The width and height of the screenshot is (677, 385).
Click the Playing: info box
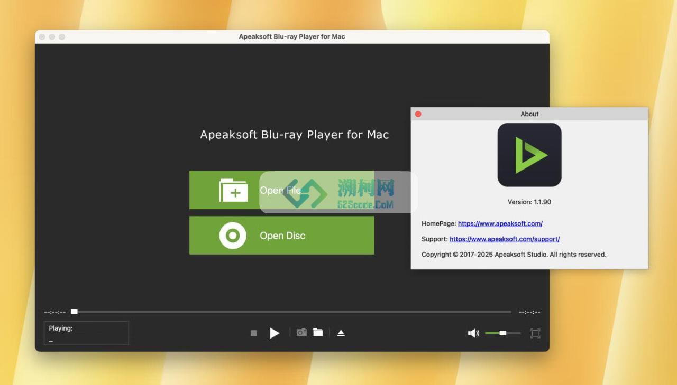pos(86,333)
